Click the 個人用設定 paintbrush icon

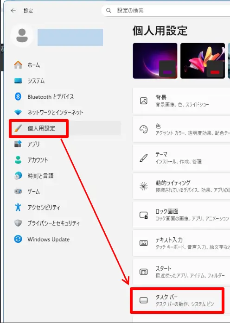pyautogui.click(x=18, y=128)
